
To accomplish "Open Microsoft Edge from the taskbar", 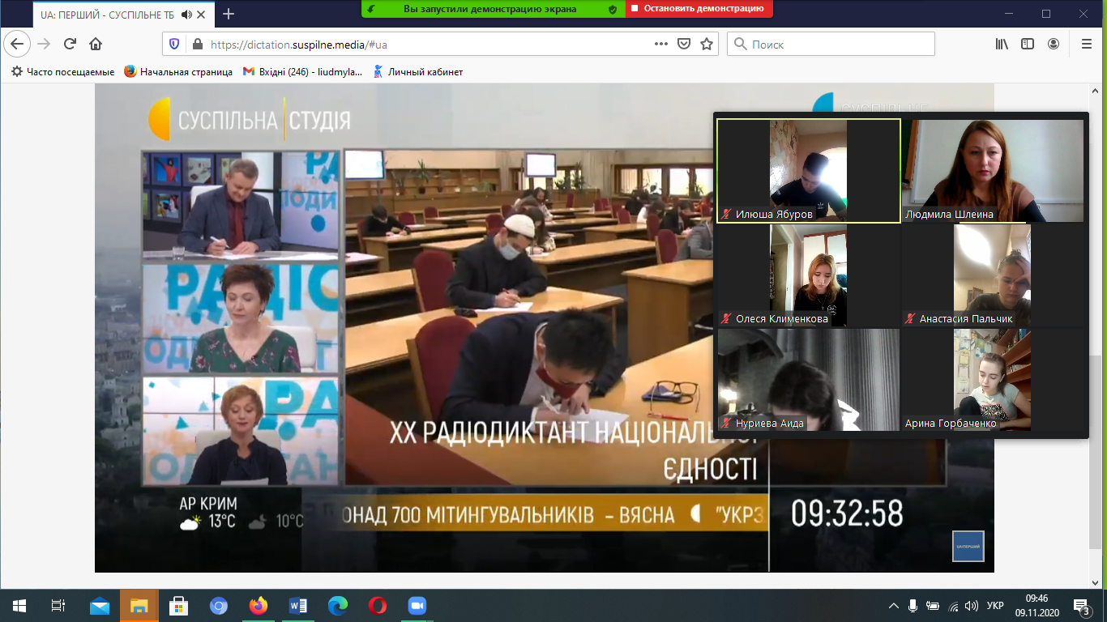I will 338,606.
